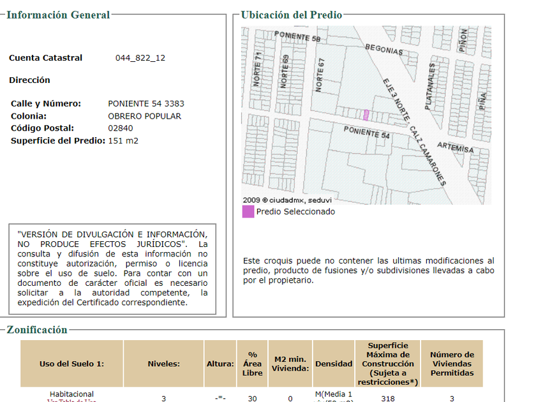Click the postal code 02840

tap(121, 128)
